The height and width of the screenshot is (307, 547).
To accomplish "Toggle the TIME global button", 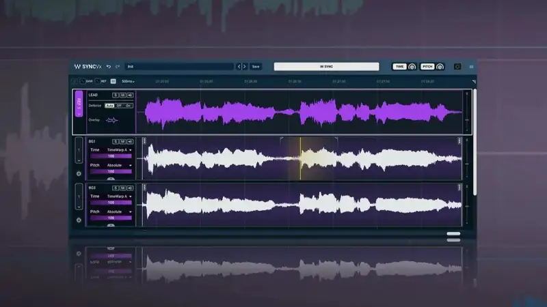I will 399,66.
